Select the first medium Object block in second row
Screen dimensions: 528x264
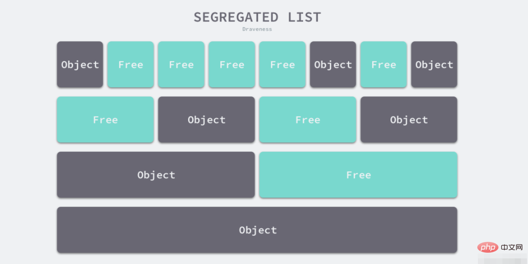206,119
